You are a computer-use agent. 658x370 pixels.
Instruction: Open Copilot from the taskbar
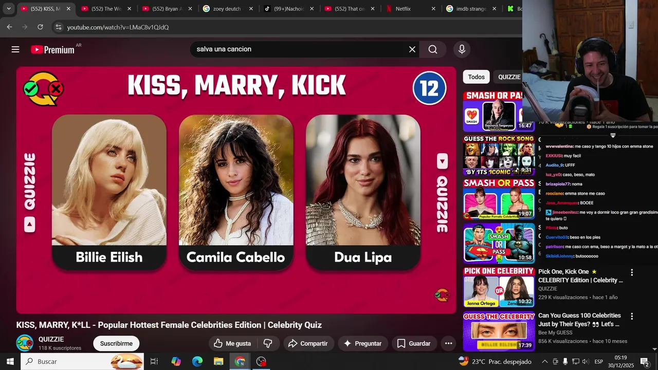[x=176, y=361]
